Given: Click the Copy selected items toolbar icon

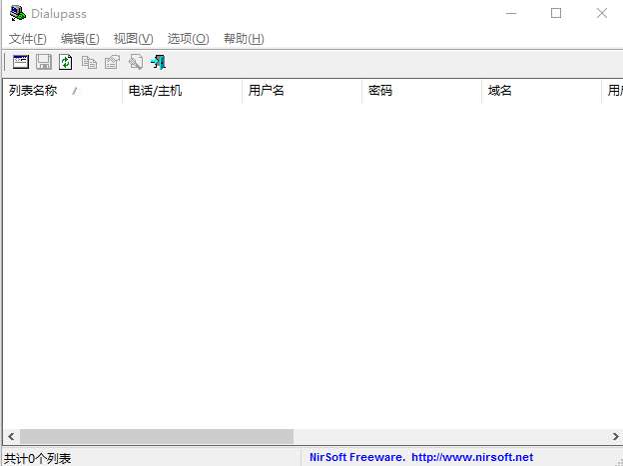Looking at the screenshot, I should point(89,63).
